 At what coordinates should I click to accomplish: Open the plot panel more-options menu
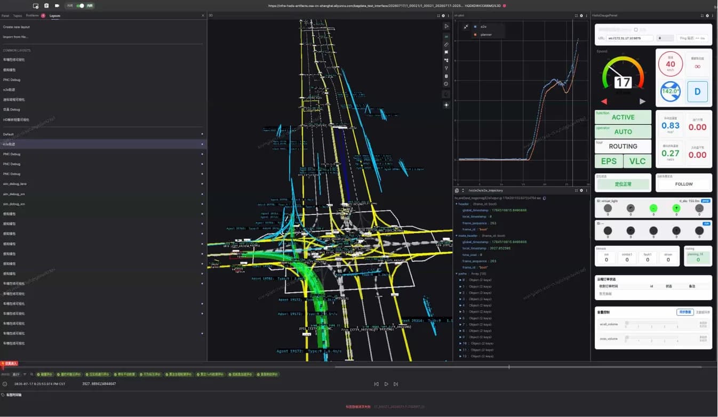click(x=587, y=15)
